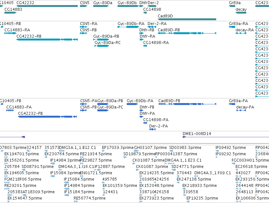269x203 pixels.
Task: Select EST IP09492.5prime
Action: tap(217, 151)
